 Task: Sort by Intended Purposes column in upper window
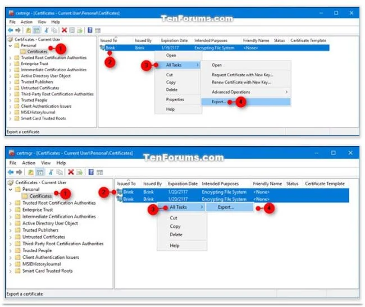(x=211, y=40)
